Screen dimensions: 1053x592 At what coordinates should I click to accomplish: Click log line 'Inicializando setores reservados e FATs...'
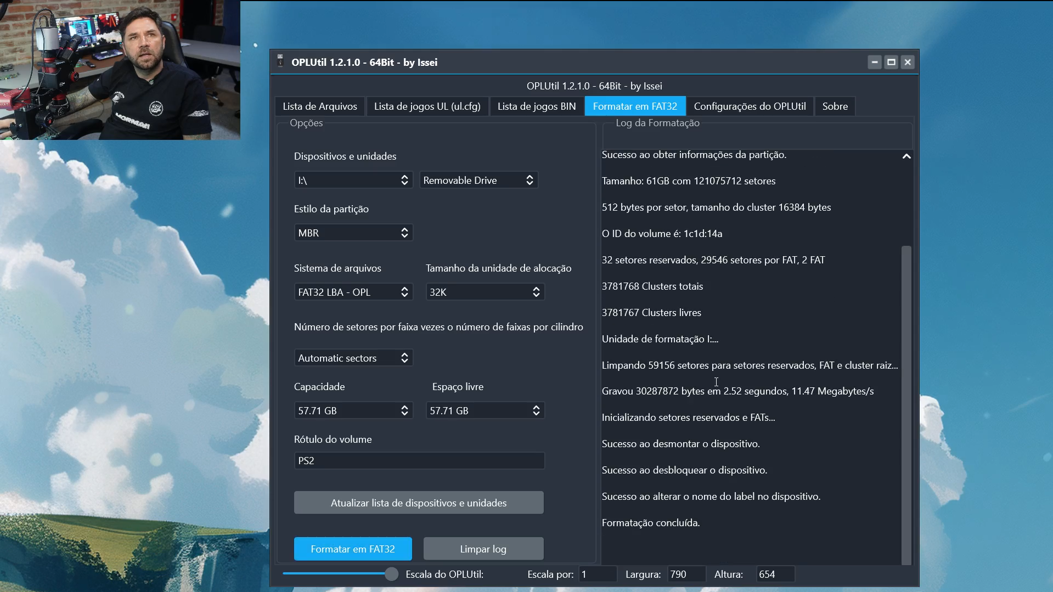pos(689,418)
